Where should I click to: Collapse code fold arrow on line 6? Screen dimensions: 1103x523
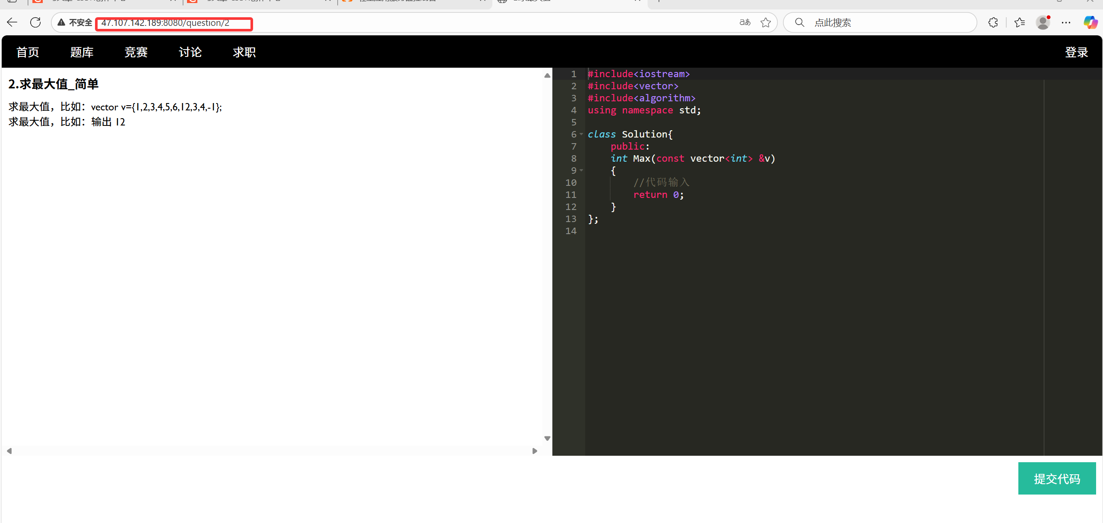coord(581,135)
